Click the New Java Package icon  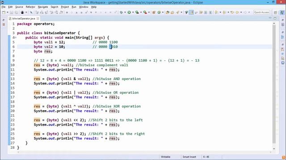154,12
